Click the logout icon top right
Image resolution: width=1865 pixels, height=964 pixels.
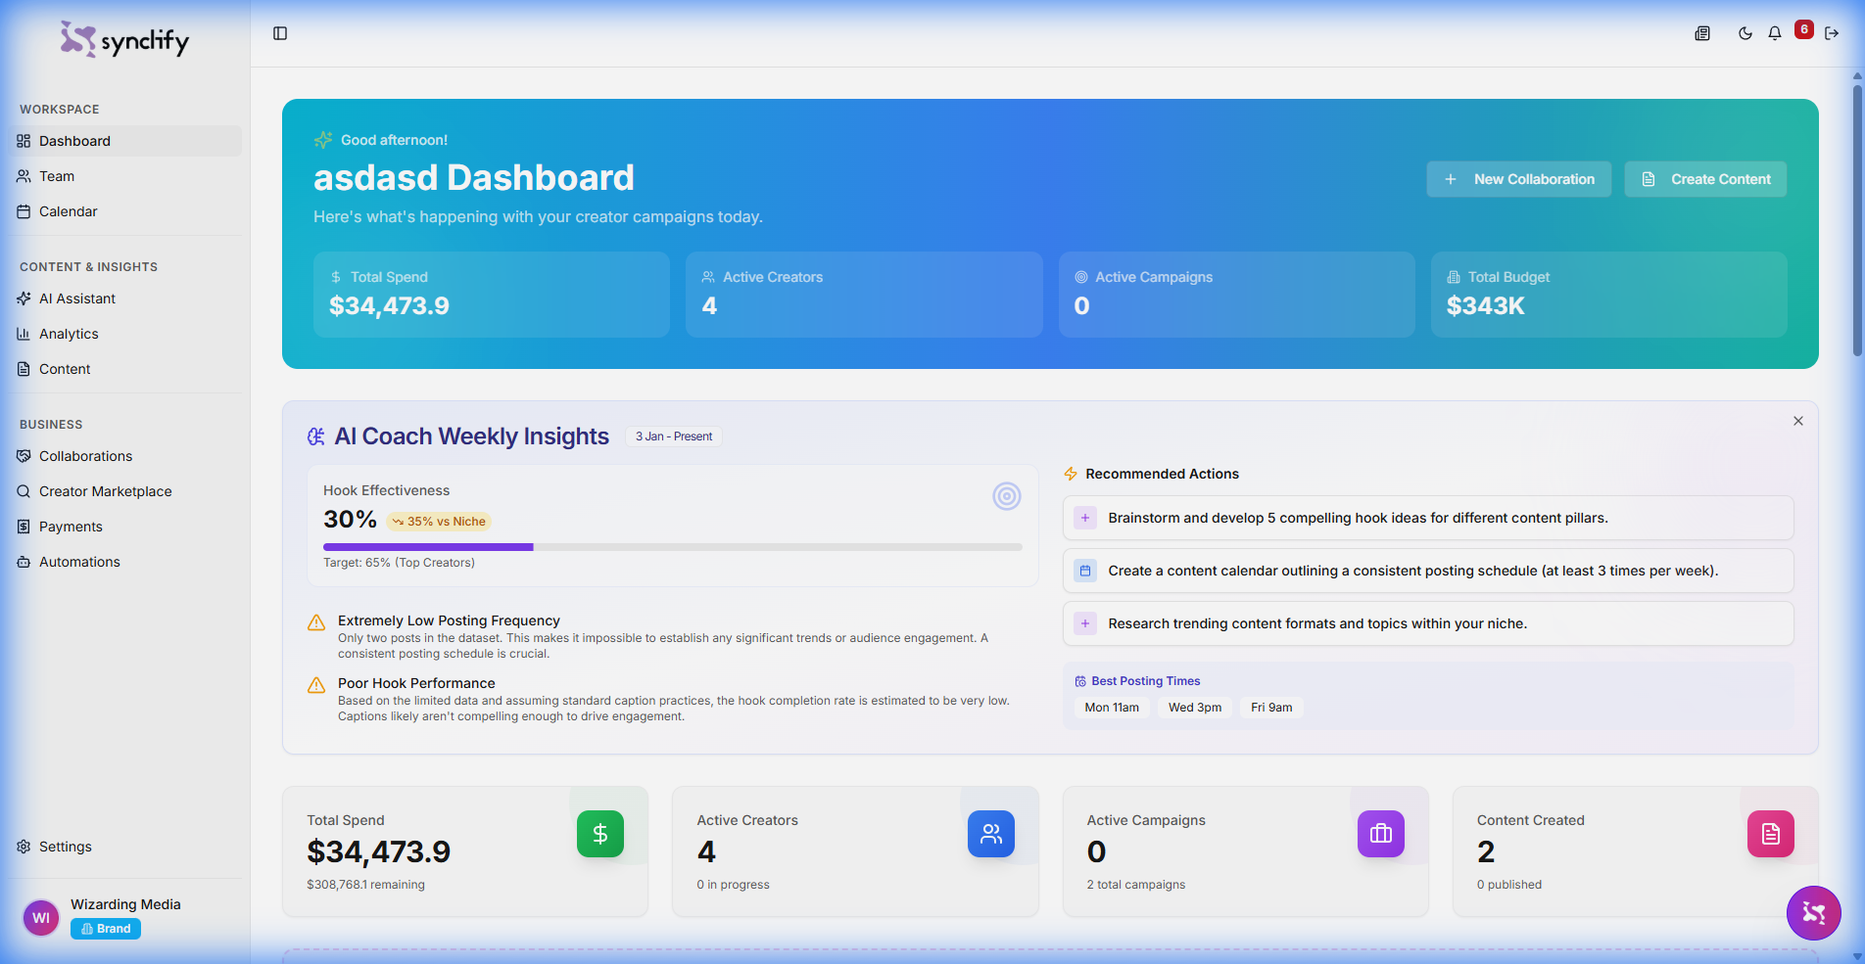click(x=1833, y=32)
